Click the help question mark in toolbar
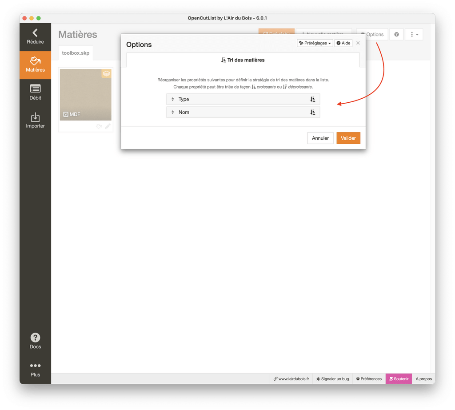 click(396, 34)
